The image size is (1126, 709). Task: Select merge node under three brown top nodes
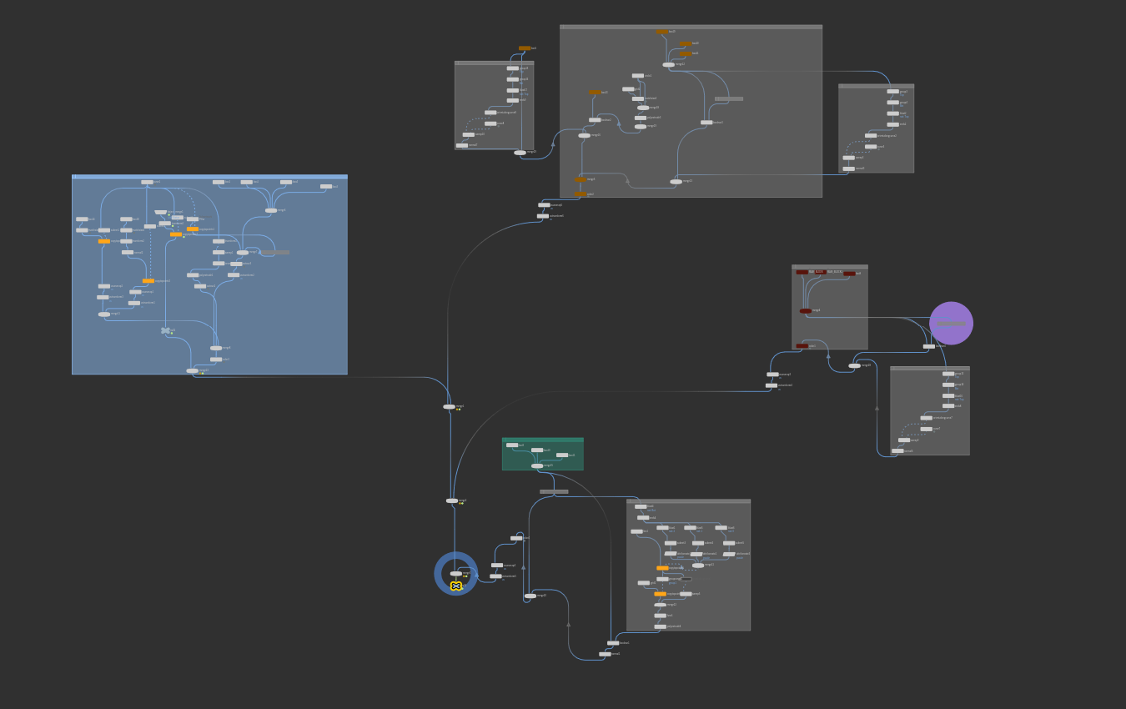point(669,64)
